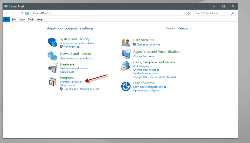Open the User Accounts people icon

(126, 43)
